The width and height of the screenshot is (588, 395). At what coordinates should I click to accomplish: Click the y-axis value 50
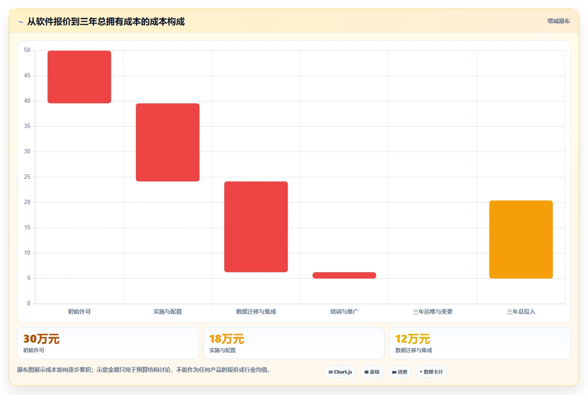point(27,50)
